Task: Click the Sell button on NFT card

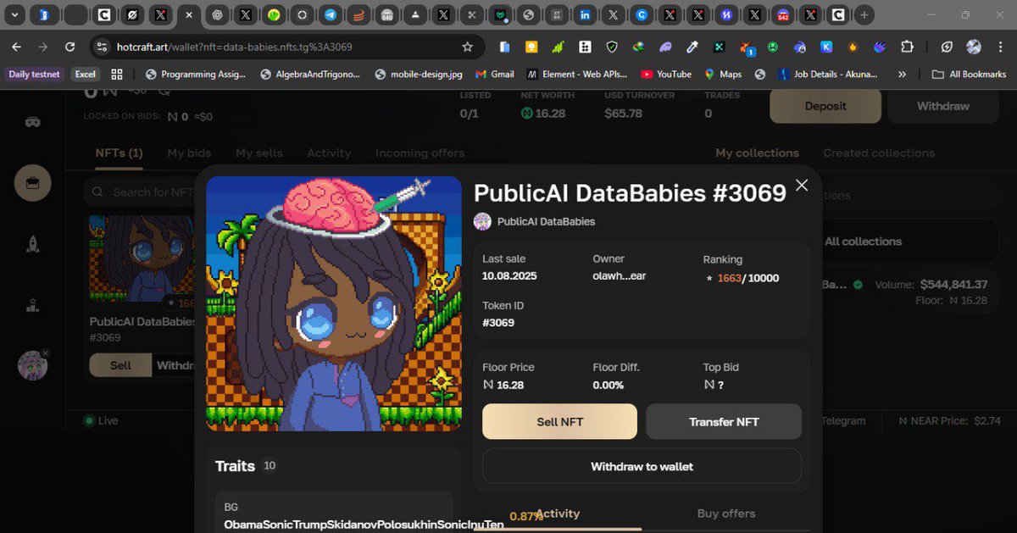Action: 120,365
